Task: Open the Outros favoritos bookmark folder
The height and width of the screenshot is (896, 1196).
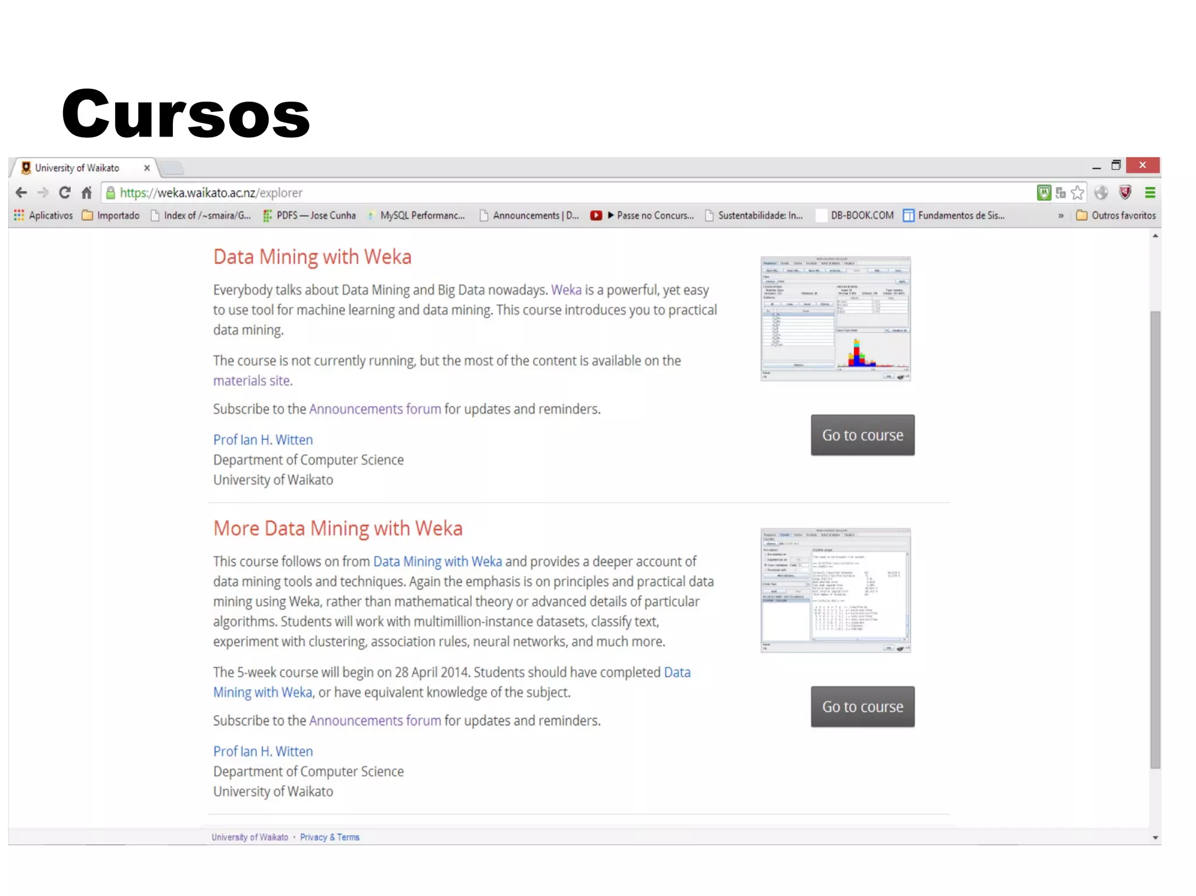Action: [1115, 215]
